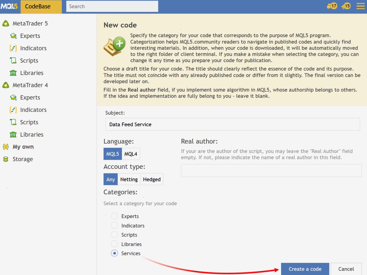Screen dimensions: 367x275
Task: Open messages icon showing 17
Action: tap(332, 6)
